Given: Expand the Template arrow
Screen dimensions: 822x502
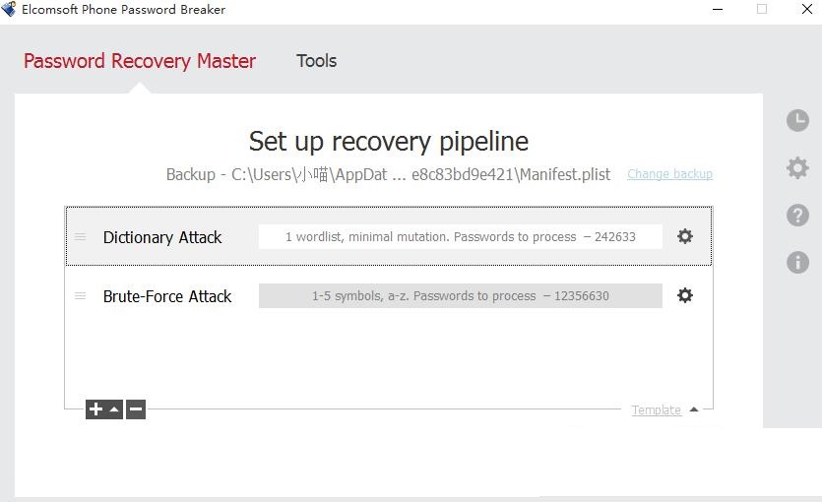Looking at the screenshot, I should coord(694,409).
